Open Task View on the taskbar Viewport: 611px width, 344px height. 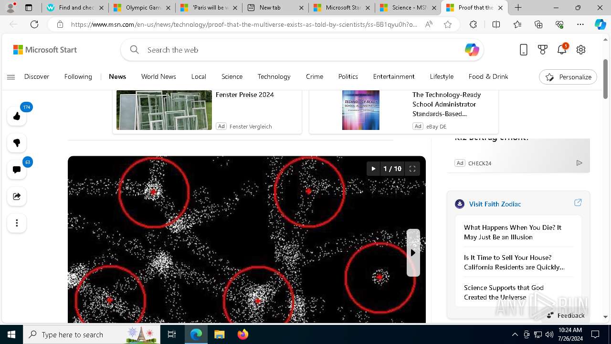(x=172, y=334)
